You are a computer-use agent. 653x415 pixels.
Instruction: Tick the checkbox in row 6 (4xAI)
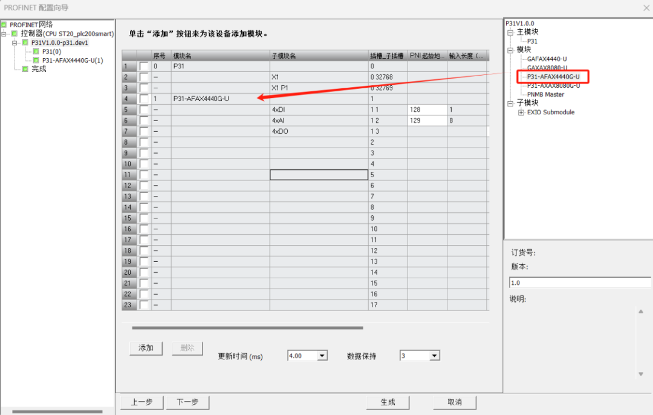pyautogui.click(x=144, y=120)
